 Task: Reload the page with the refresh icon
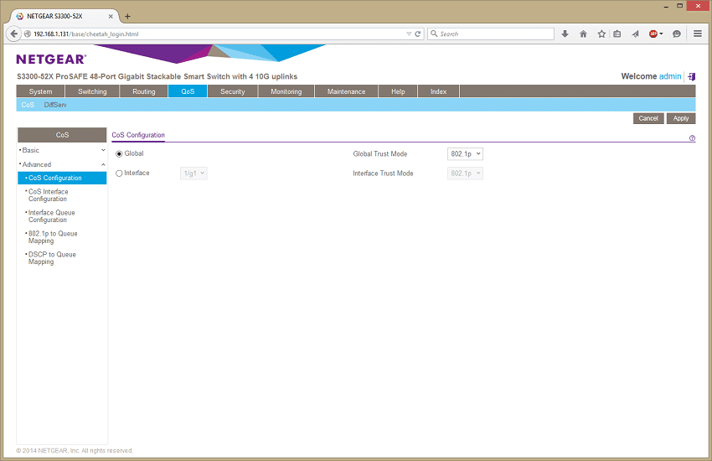418,34
